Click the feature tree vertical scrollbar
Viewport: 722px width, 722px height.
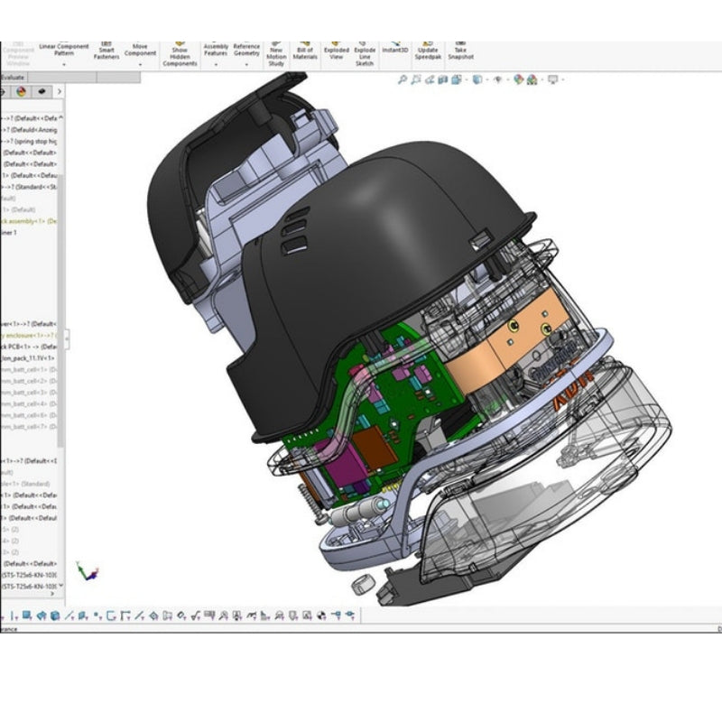(x=60, y=271)
